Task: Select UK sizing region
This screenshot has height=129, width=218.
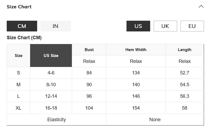Action: tap(165, 26)
